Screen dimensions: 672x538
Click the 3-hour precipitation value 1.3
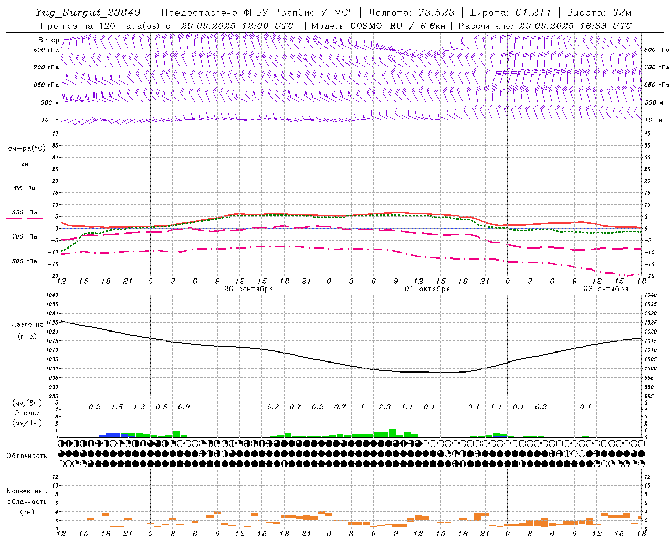click(x=139, y=407)
